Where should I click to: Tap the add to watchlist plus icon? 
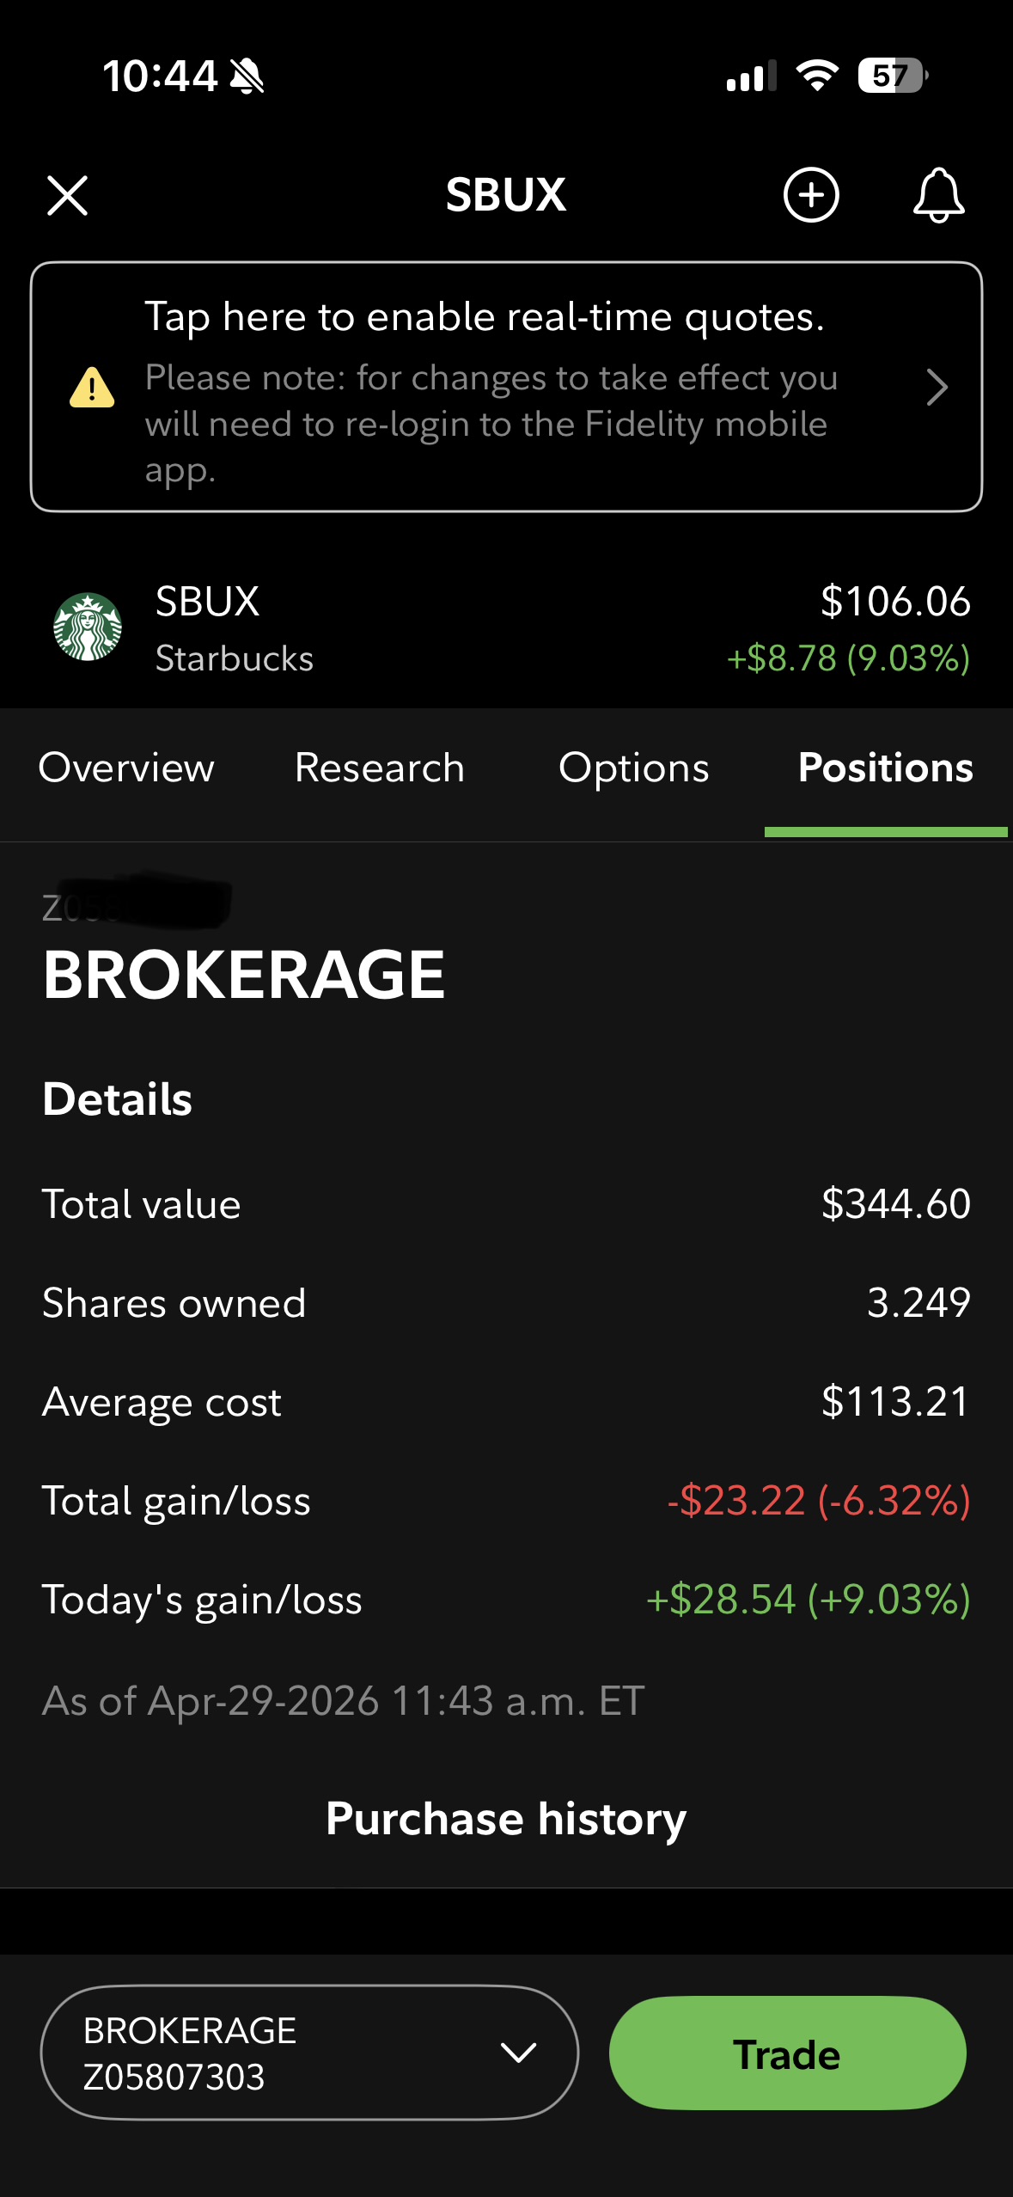point(811,195)
